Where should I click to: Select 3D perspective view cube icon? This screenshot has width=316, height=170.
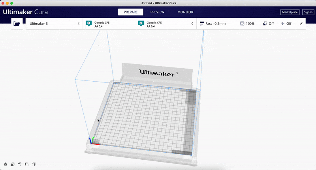[x=6, y=164]
